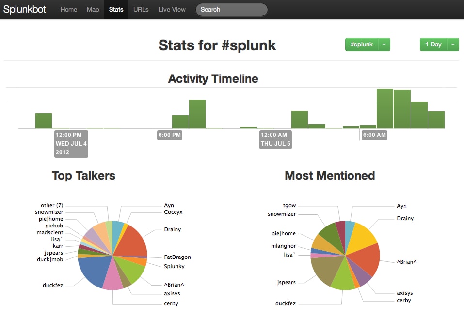Open the Map nav item
Screen dimensions: 464x317
(x=93, y=10)
